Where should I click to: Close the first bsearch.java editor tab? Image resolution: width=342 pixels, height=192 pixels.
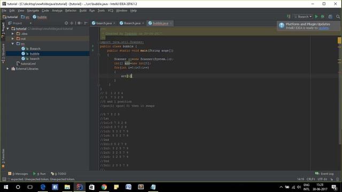coord(114,23)
